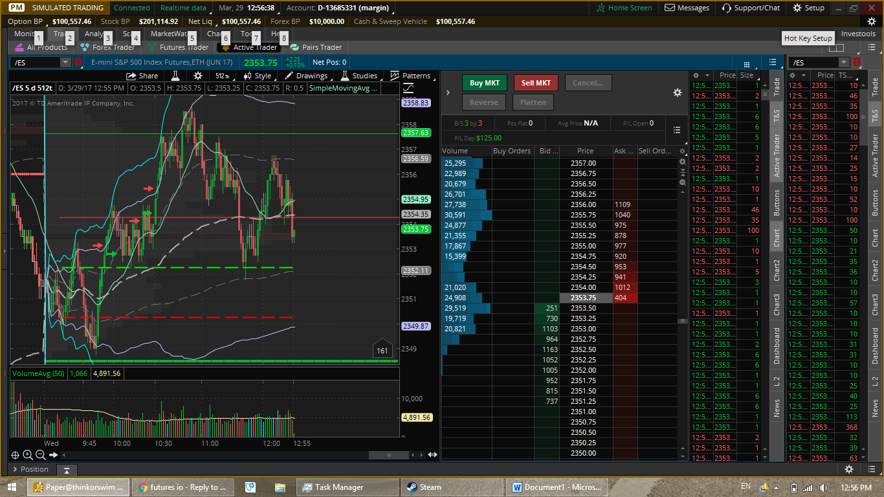Open the grid layout icon
Viewport: 884px width, 497px height.
coord(747,63)
